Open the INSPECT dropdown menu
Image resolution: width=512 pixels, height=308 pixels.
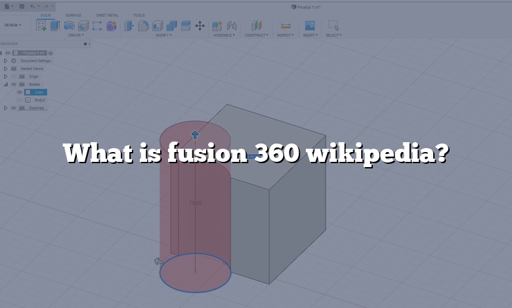click(286, 35)
